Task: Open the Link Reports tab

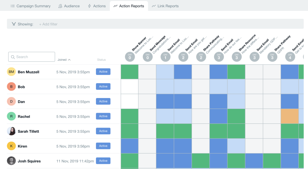Action: [165, 6]
